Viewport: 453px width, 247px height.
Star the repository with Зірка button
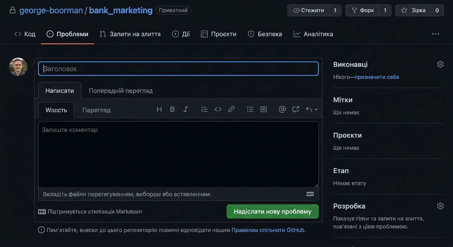[x=413, y=10]
